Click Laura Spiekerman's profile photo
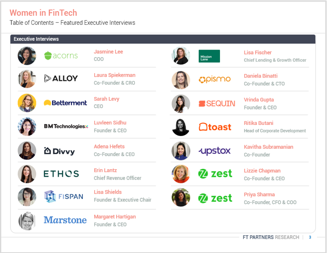Viewport: 327px width, 253px height. 27,79
